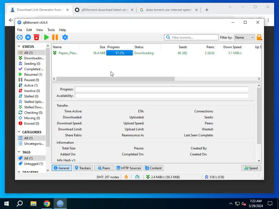Click torrent list horizontal scrollbar right arrow
279x209 pixels.
pos(259,79)
